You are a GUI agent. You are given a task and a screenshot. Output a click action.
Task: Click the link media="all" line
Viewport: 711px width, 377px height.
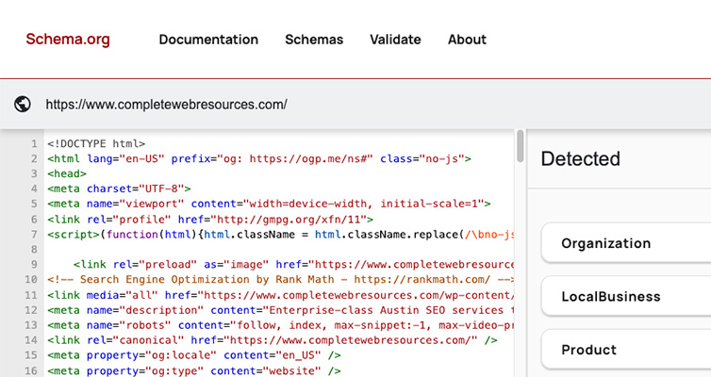[x=280, y=295]
